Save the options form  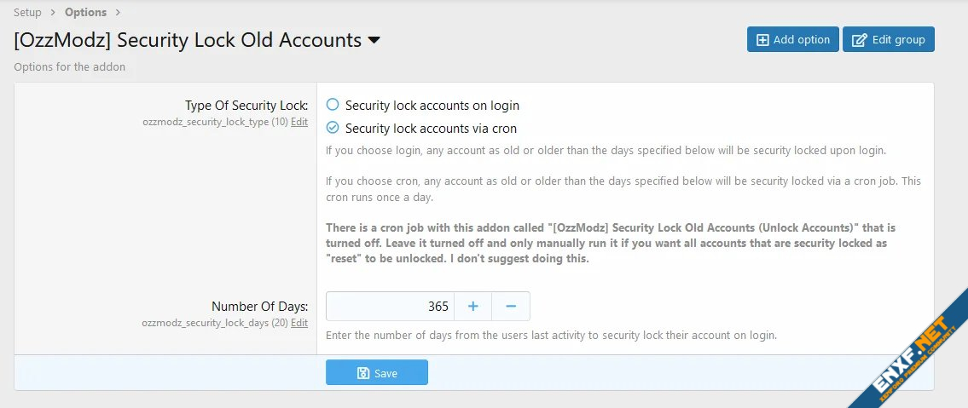point(377,373)
